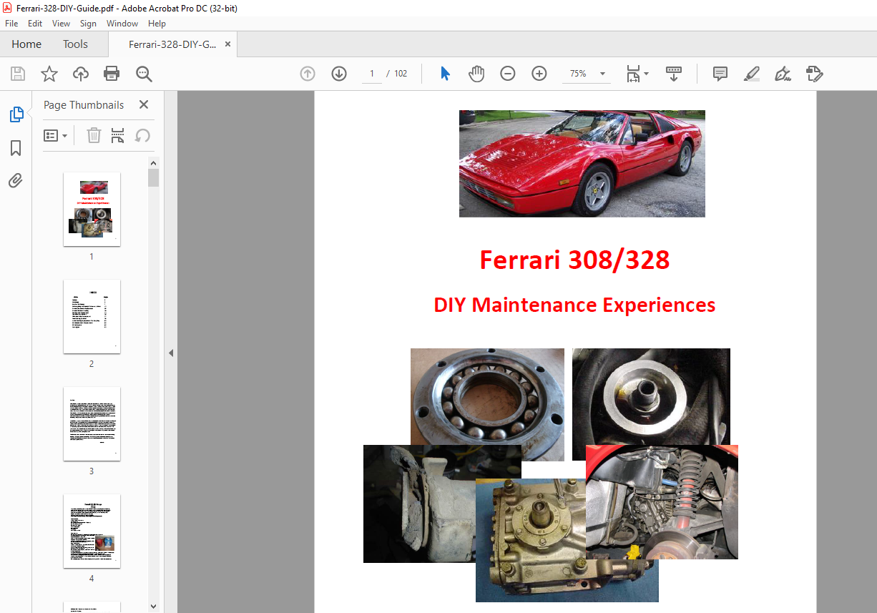Select page 3 thumbnail
Image resolution: width=877 pixels, height=613 pixels.
(x=92, y=423)
